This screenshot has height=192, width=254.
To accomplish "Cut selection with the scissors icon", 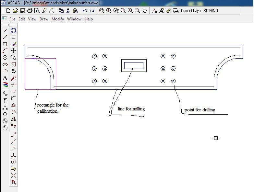I will click(68, 11).
